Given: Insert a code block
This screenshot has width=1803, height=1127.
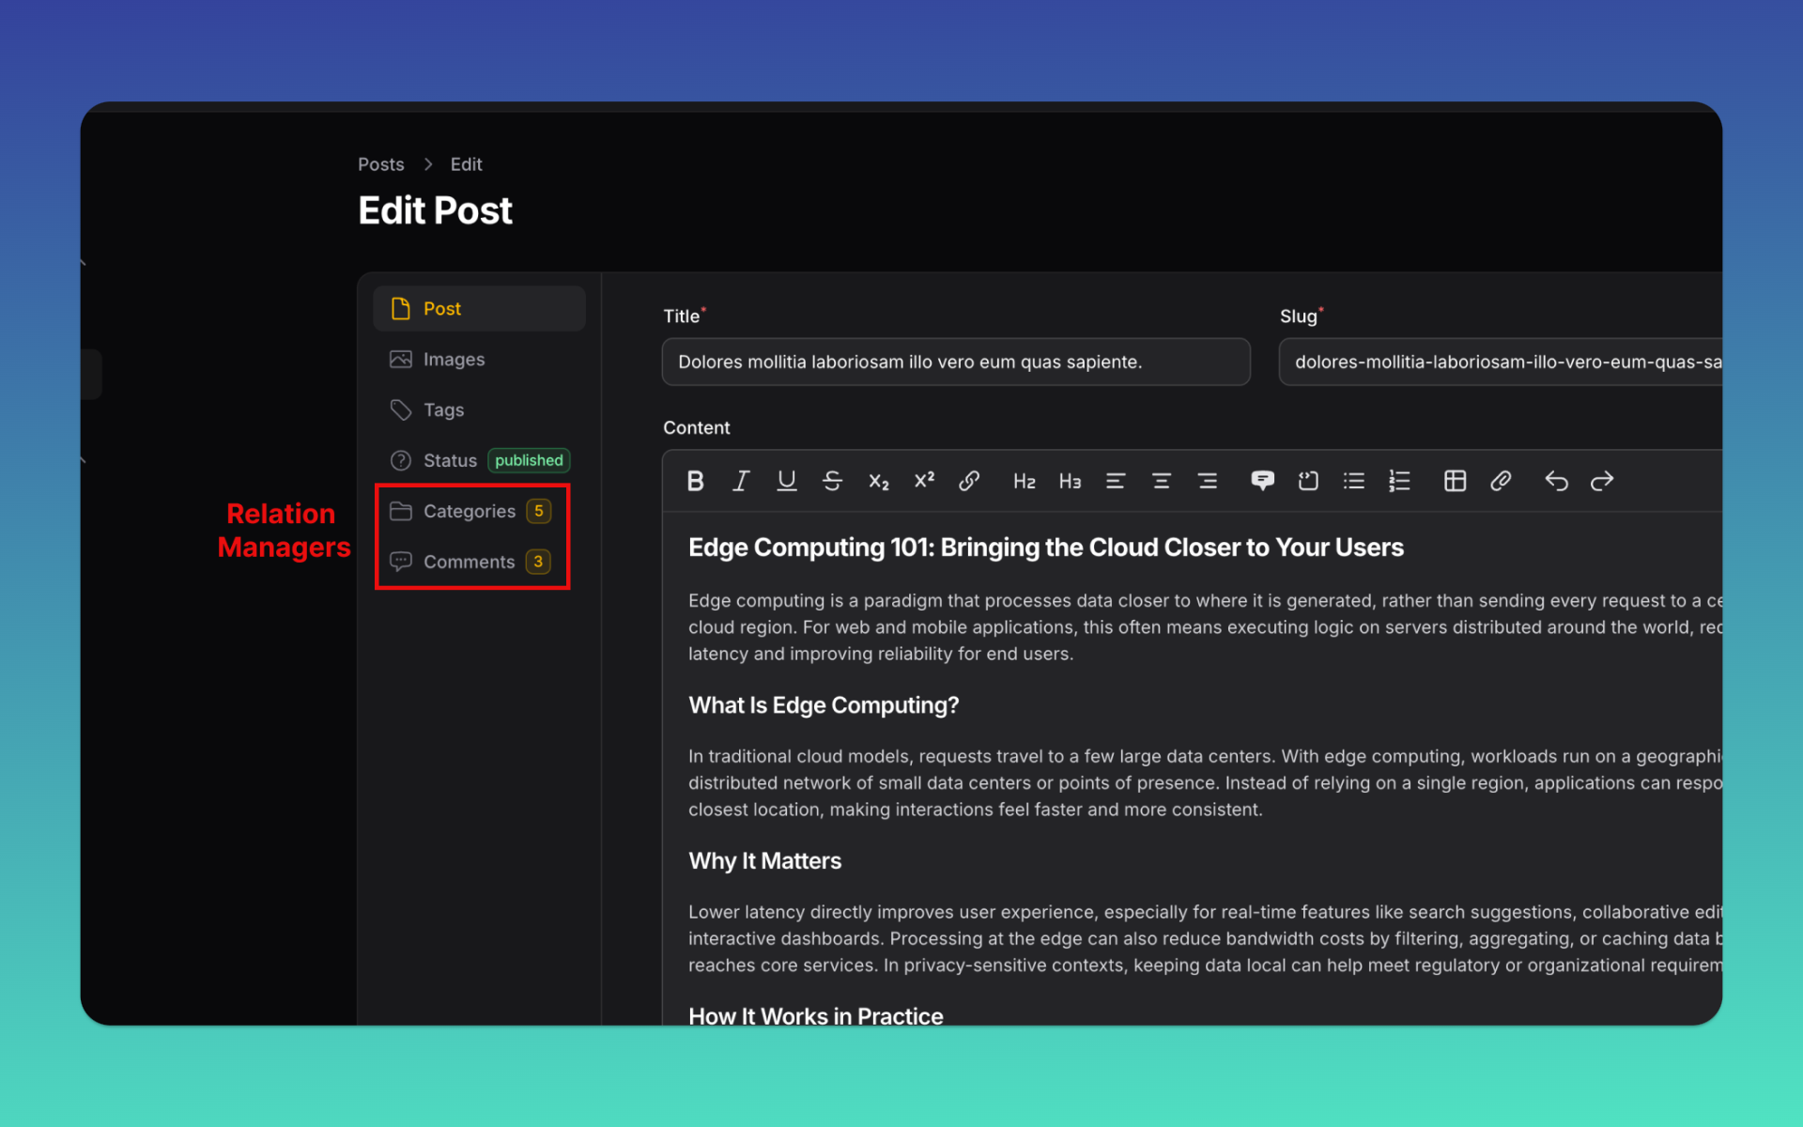Looking at the screenshot, I should coord(1308,481).
